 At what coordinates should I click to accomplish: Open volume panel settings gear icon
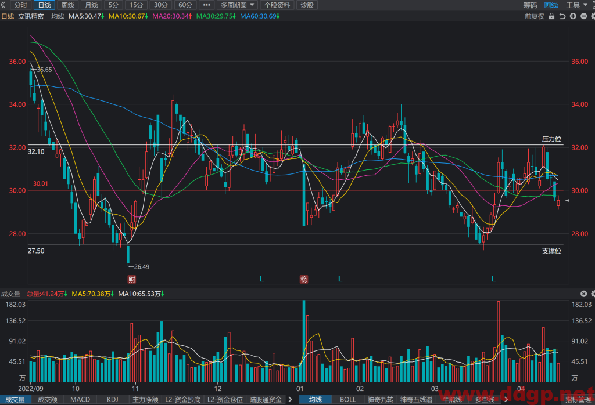[593, 294]
